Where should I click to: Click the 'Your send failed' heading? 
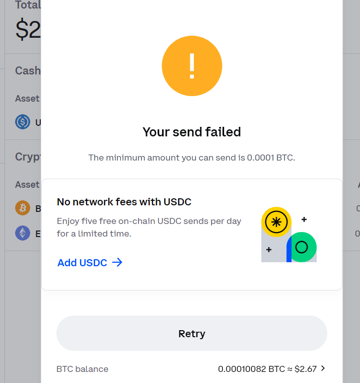point(192,132)
